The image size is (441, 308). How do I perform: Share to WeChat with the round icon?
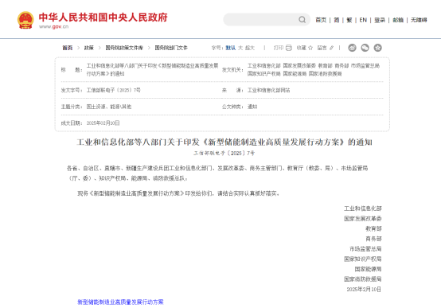tap(365, 48)
